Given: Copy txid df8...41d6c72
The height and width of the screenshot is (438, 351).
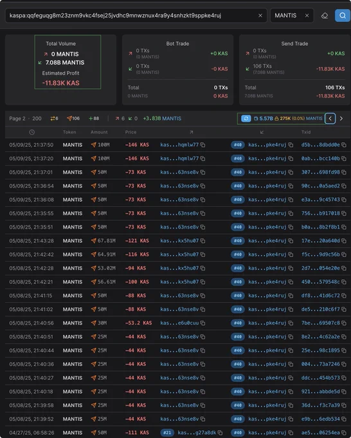Looking at the screenshot, I should [344, 296].
